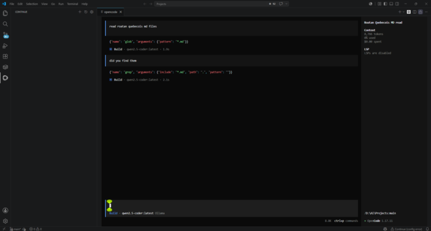The width and height of the screenshot is (431, 231).
Task: Click the grep tool call JSON line
Action: click(x=171, y=72)
